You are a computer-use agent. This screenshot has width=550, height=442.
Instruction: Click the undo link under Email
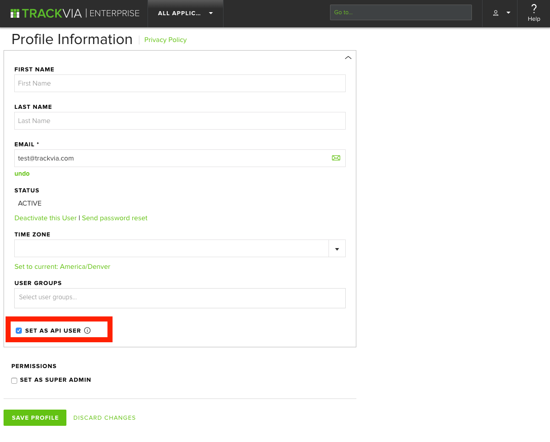(x=22, y=174)
